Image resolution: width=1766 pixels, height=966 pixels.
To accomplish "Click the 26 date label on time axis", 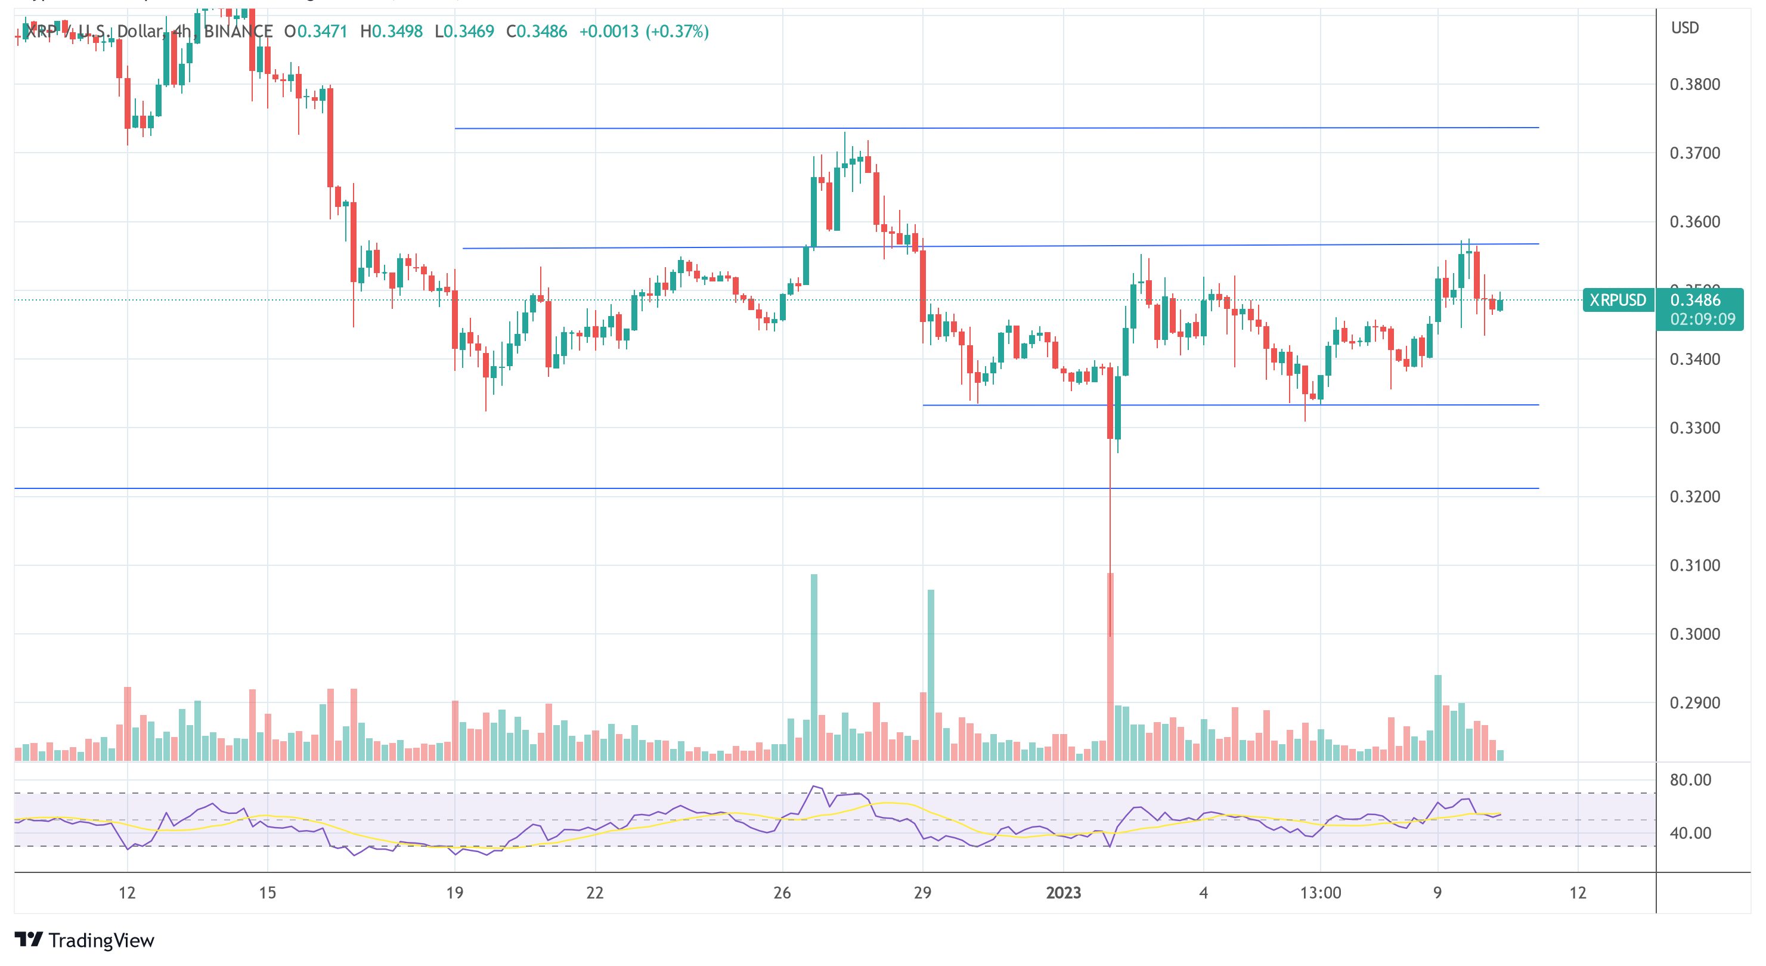I will coord(782,893).
